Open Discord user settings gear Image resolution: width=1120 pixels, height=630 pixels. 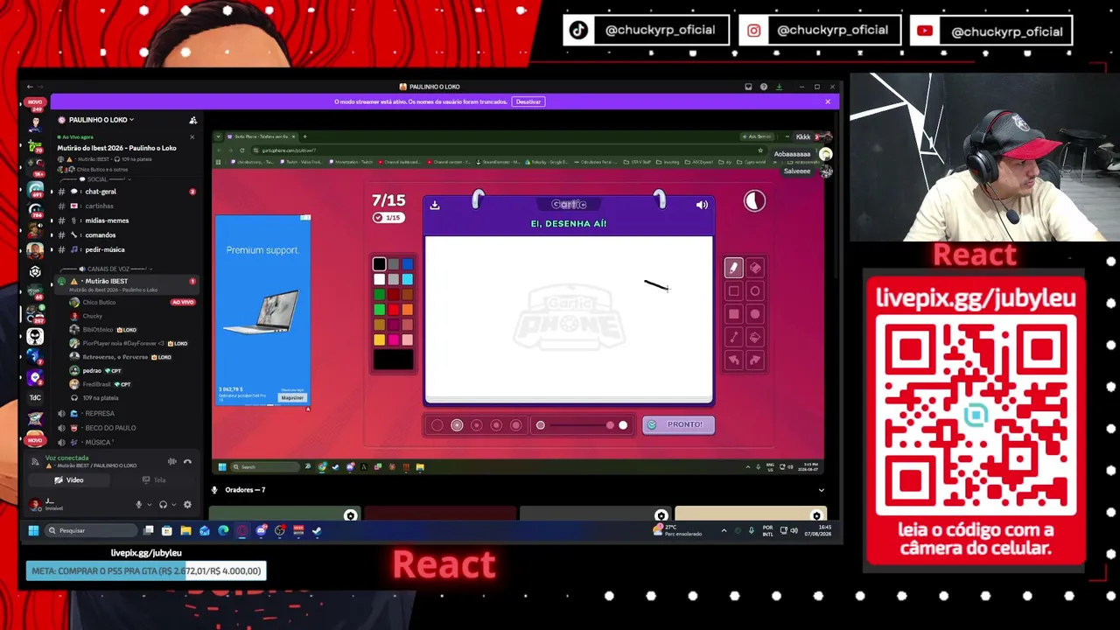(186, 505)
